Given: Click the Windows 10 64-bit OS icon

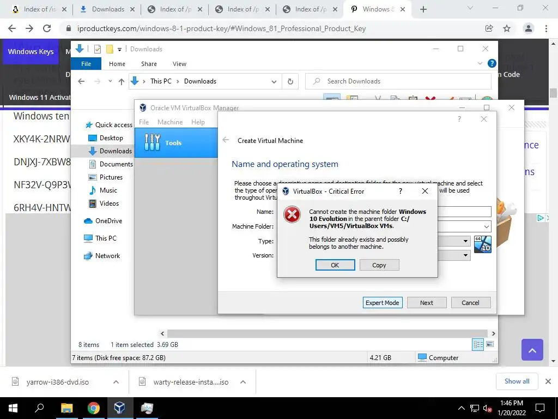Looking at the screenshot, I should (483, 244).
